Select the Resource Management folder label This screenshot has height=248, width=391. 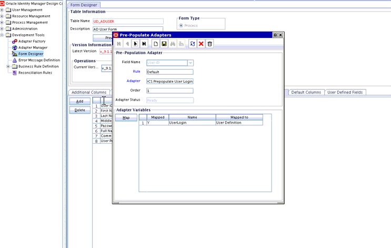click(31, 16)
